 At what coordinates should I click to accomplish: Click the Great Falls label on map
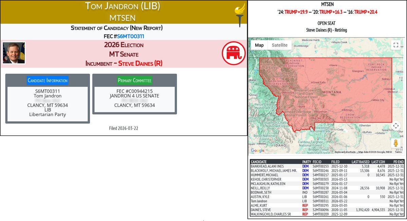[x=319, y=82]
